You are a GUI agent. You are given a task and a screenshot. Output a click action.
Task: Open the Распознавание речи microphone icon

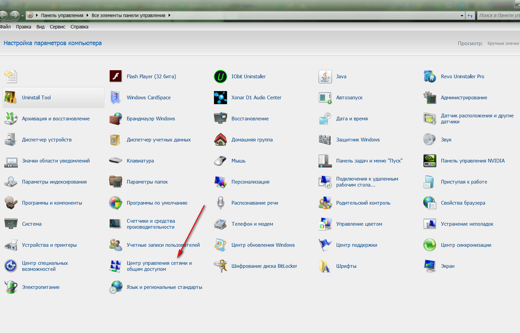(221, 203)
